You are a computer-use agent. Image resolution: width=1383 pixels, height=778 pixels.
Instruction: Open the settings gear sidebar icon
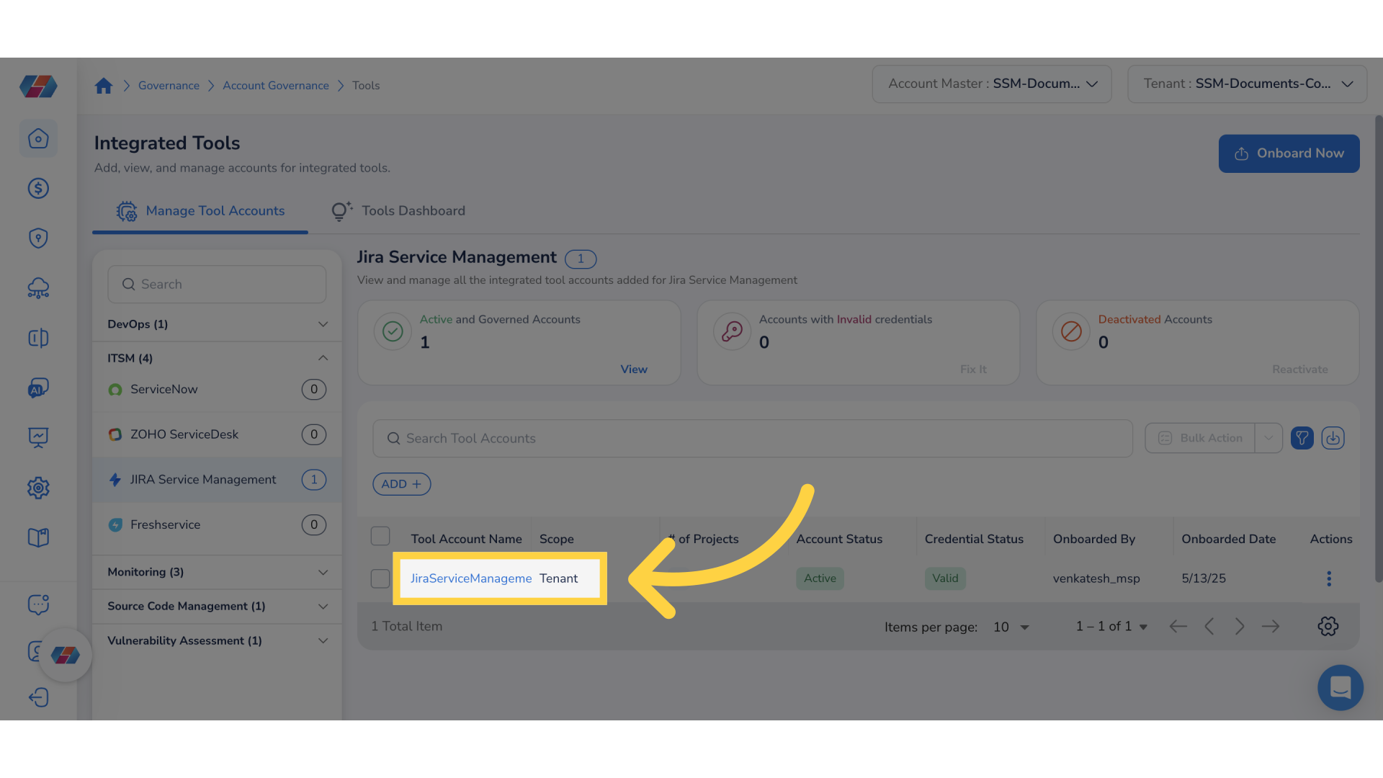(x=38, y=488)
